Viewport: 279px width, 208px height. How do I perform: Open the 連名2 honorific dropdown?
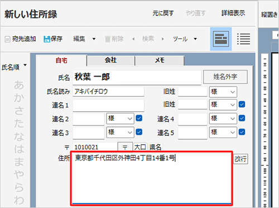(x=120, y=119)
